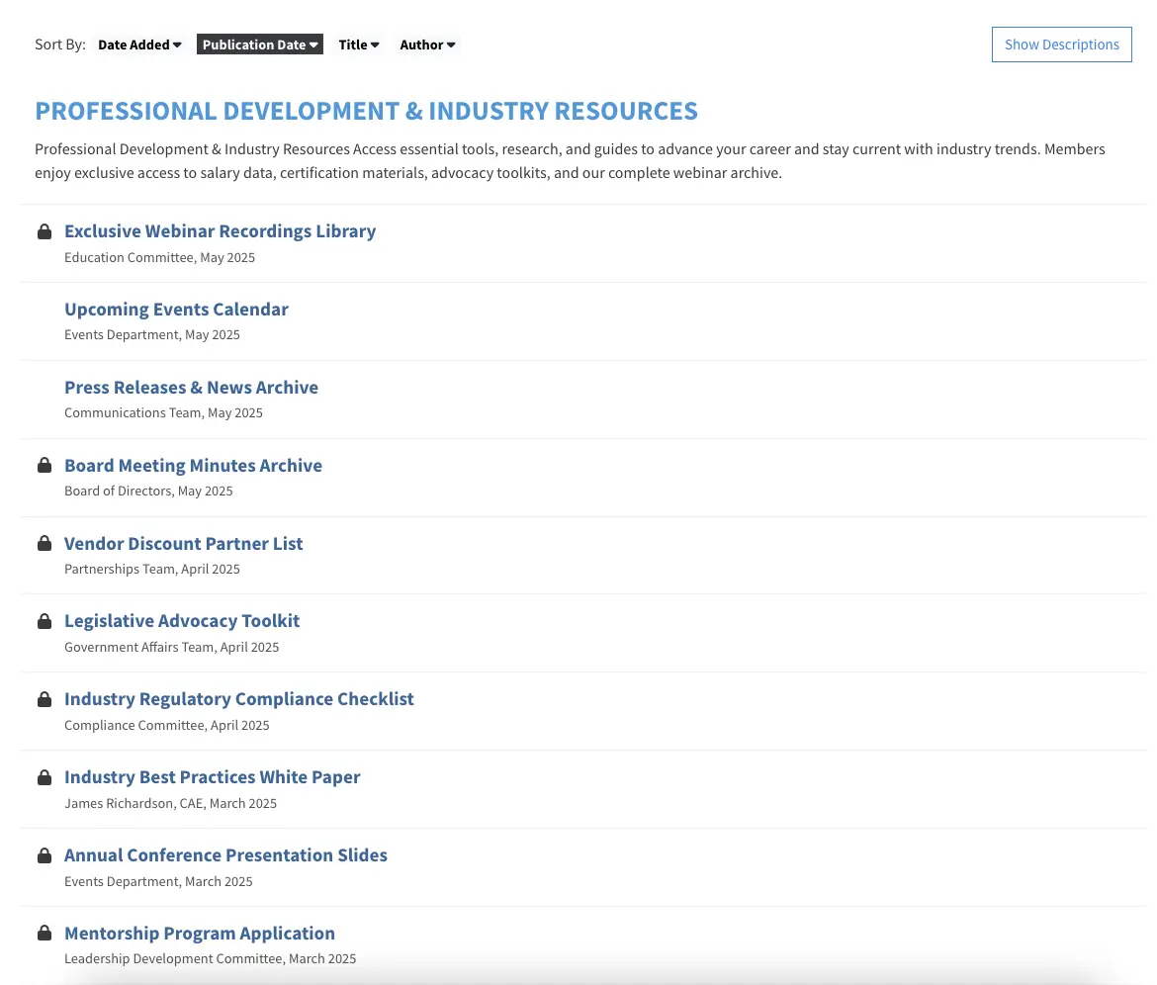Screen dimensions: 1157x985
Task: Click the lock icon beside Legislative Advocacy Toolkit
Action: 44,621
